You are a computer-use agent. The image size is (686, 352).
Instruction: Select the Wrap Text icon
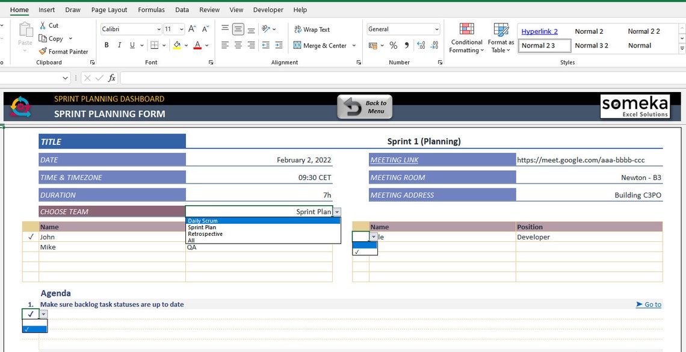(299, 29)
